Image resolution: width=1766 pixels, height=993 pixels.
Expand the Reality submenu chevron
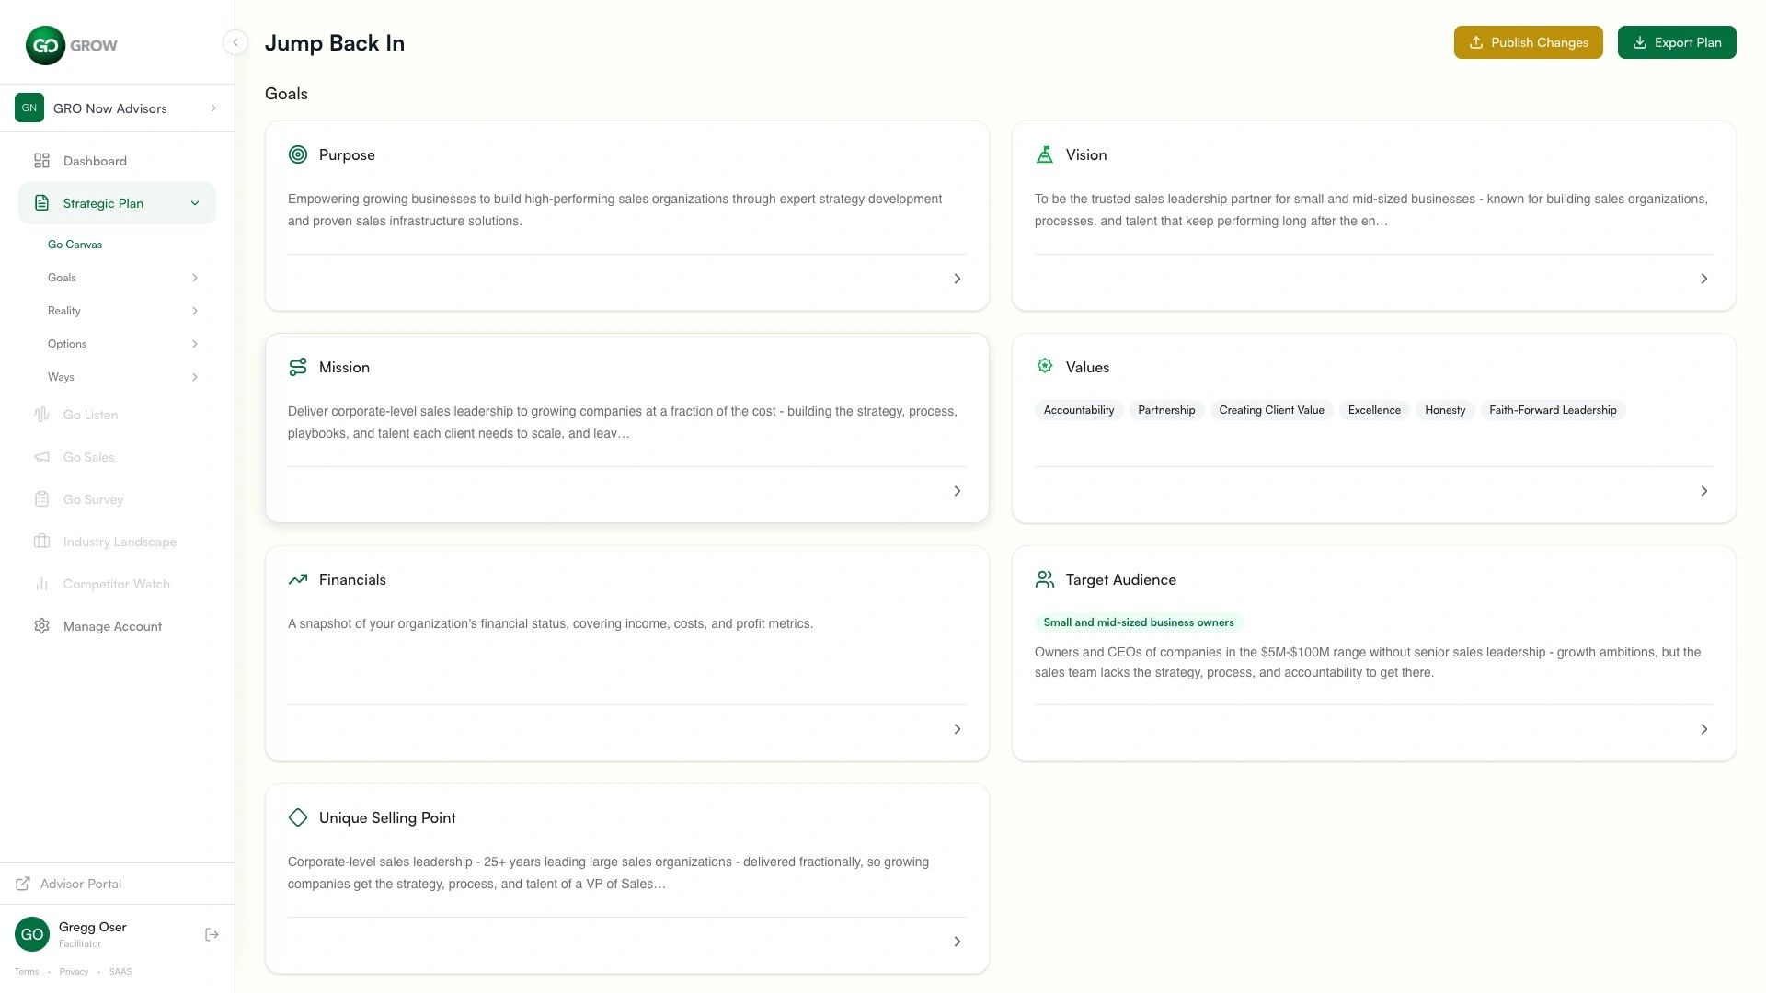pyautogui.click(x=195, y=311)
